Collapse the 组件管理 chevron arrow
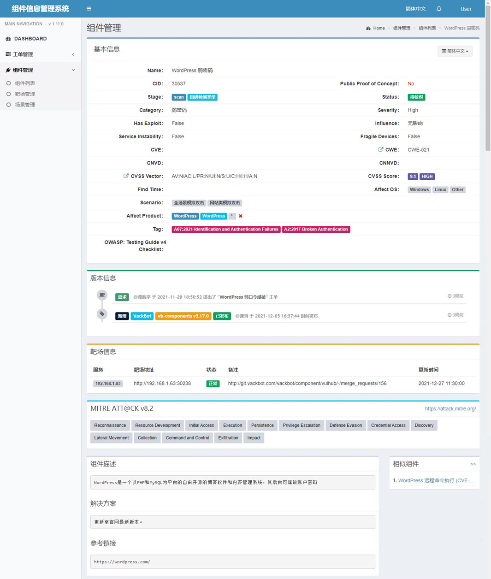The width and height of the screenshot is (491, 579). pos(73,70)
